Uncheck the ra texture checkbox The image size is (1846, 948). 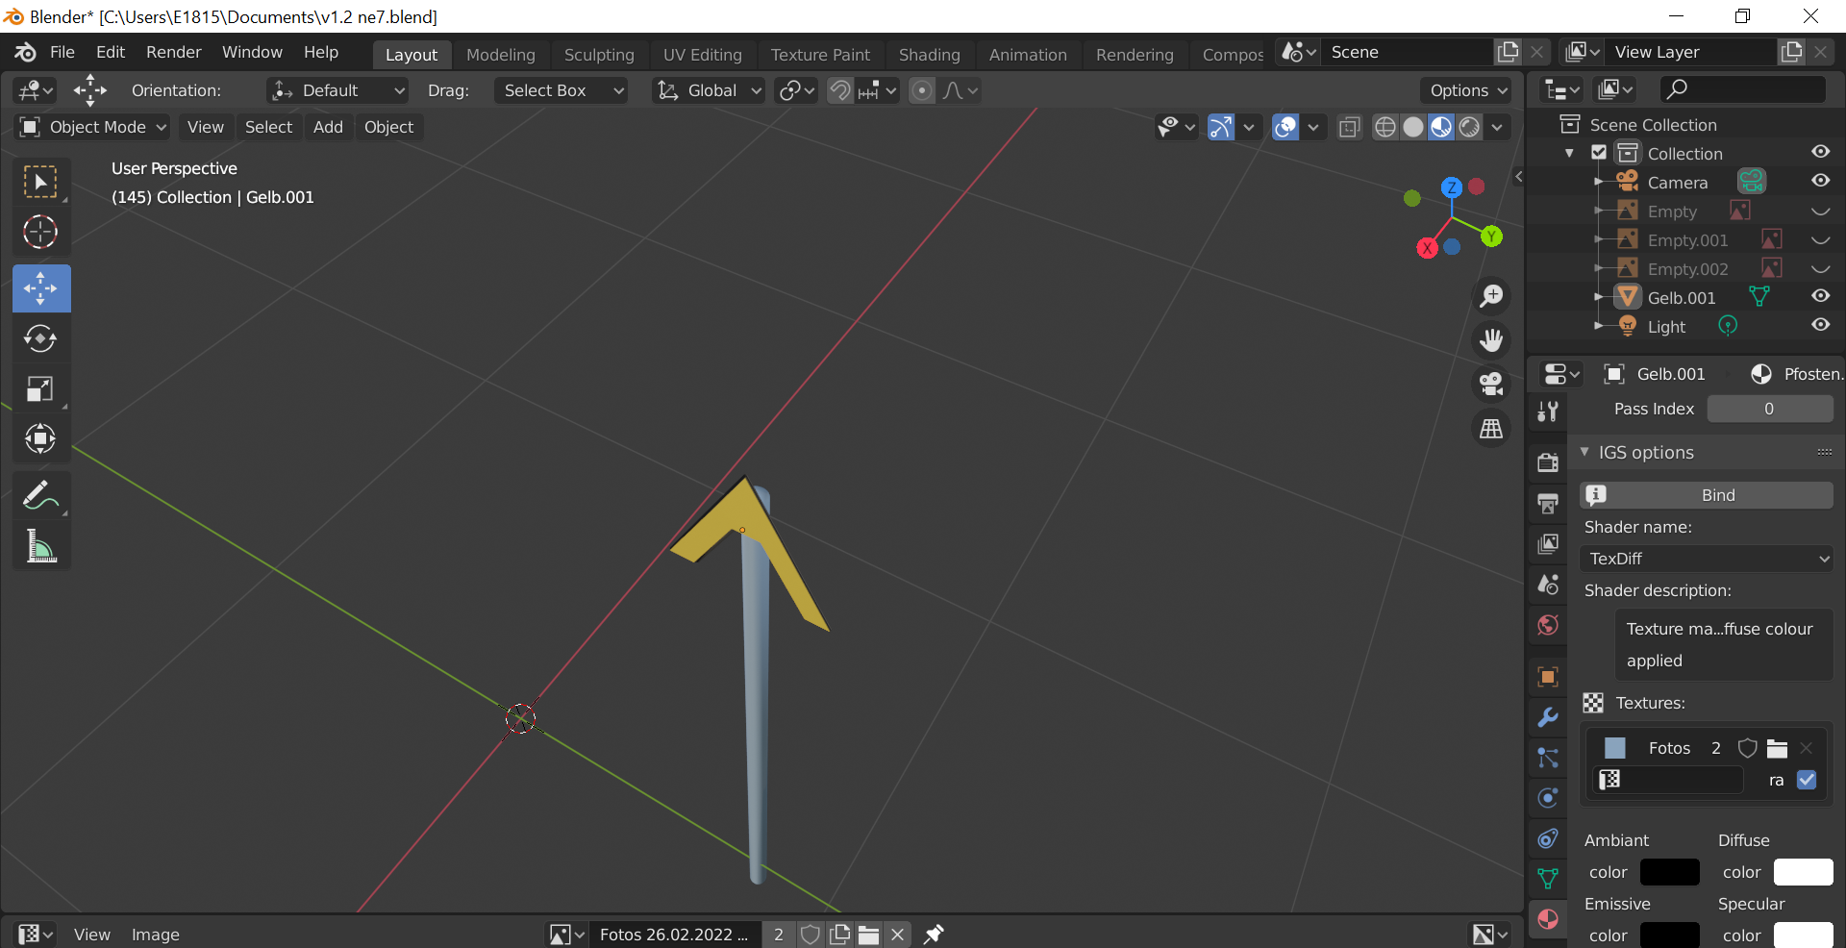[x=1807, y=780]
